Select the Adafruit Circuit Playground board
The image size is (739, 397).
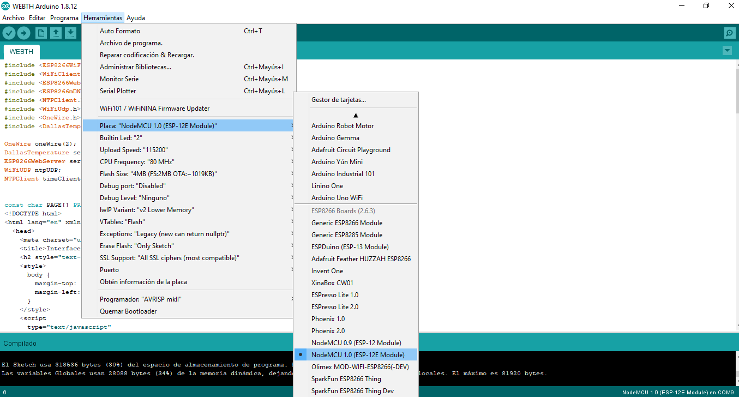pyautogui.click(x=356, y=150)
